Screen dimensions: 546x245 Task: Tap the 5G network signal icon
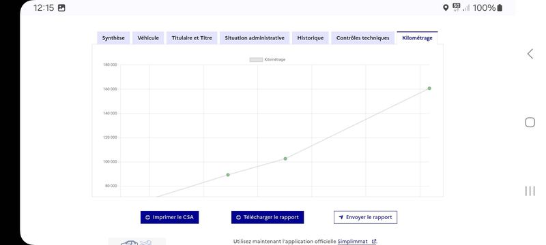pos(456,7)
